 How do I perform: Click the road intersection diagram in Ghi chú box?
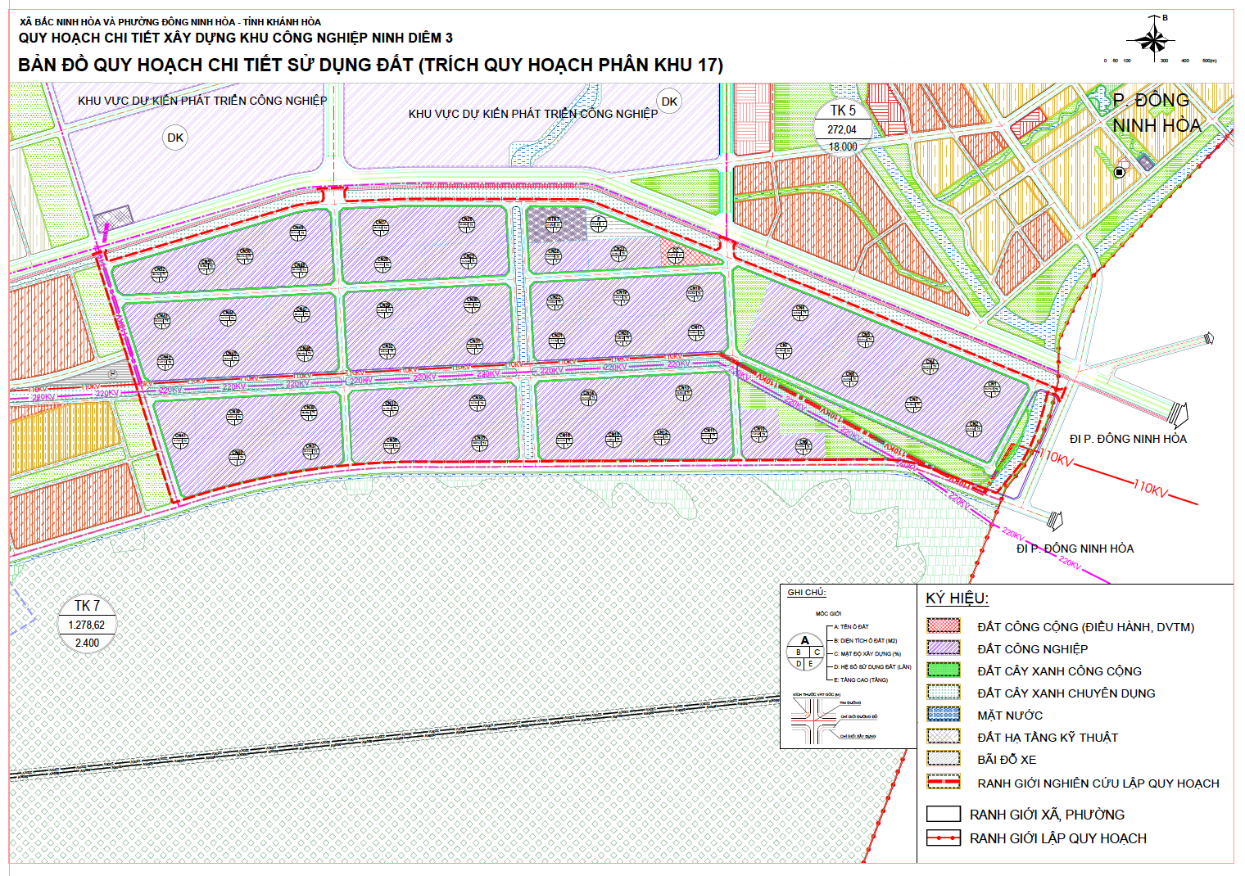(x=812, y=720)
